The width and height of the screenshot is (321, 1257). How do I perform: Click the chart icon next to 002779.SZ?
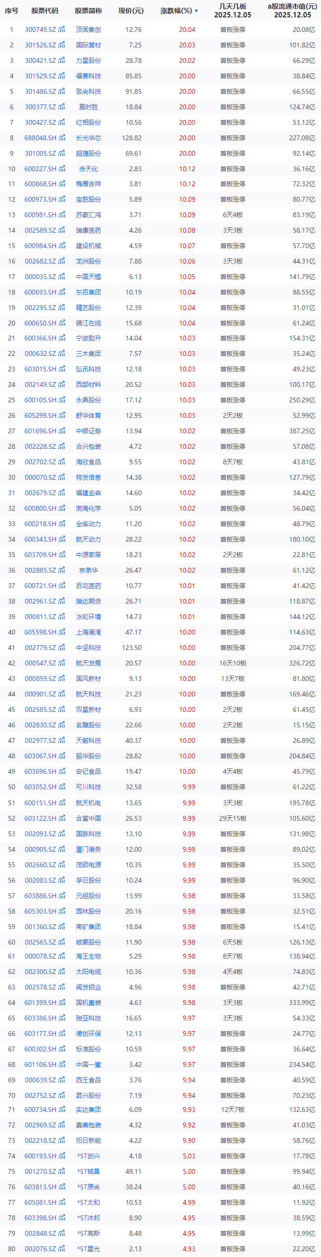tap(61, 648)
